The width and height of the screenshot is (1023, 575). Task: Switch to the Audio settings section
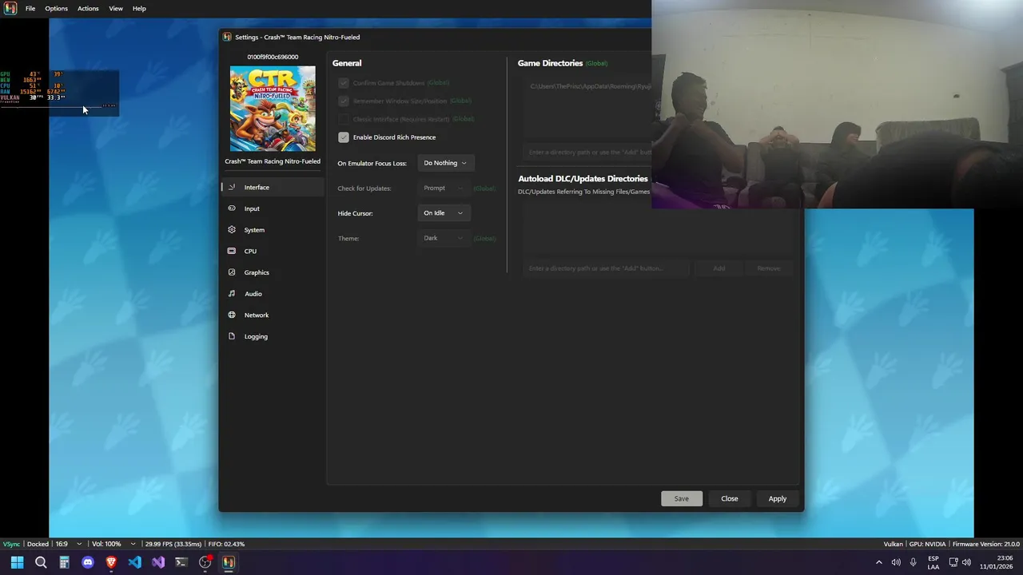(273, 294)
